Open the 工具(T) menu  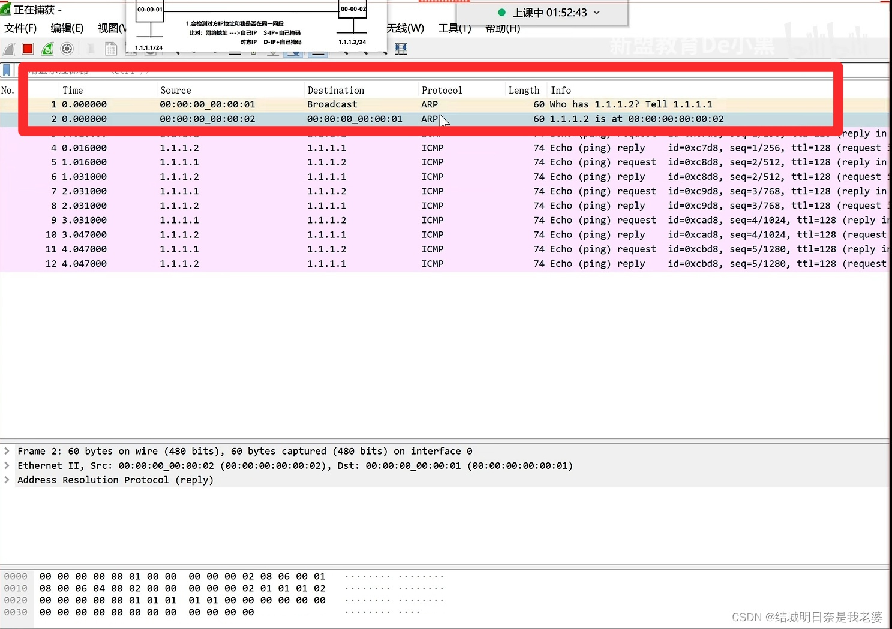point(455,28)
